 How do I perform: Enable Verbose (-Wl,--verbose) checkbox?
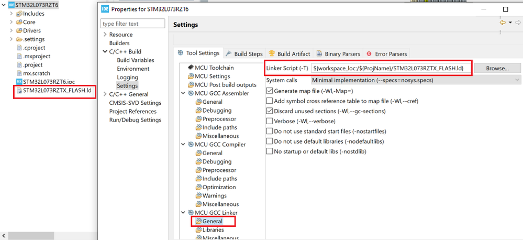pos(270,121)
